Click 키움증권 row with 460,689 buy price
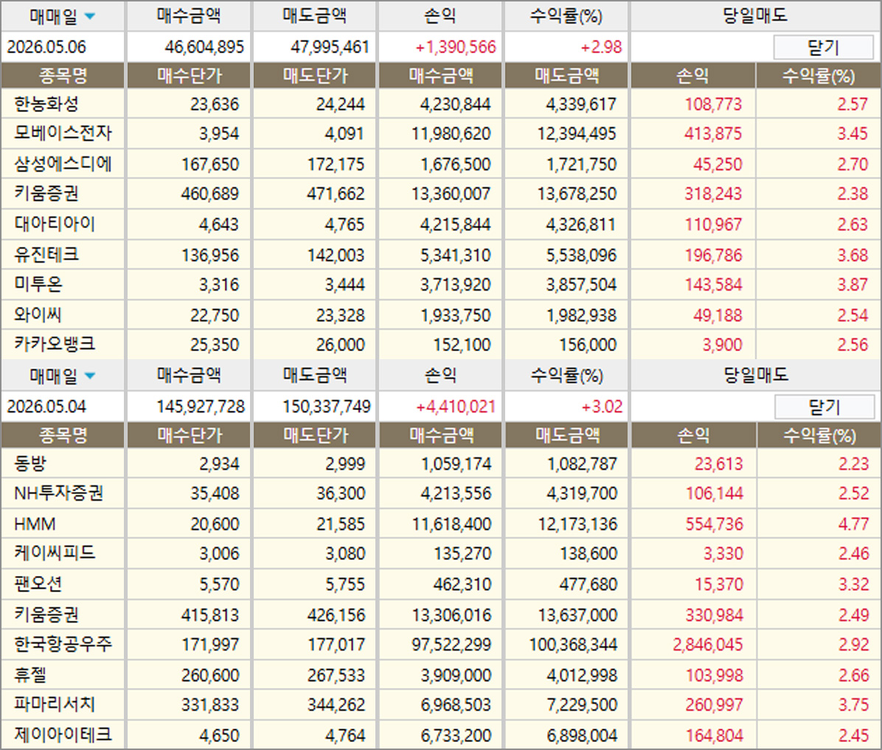The height and width of the screenshot is (750, 882). (46, 193)
